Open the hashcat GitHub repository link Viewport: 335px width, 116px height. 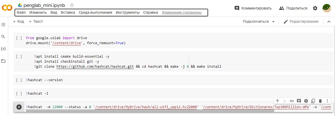click(x=95, y=67)
